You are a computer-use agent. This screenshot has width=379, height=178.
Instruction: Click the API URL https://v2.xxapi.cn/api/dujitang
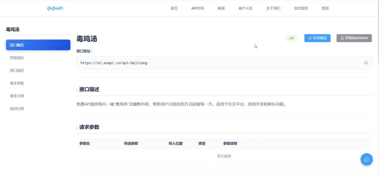pyautogui.click(x=114, y=63)
